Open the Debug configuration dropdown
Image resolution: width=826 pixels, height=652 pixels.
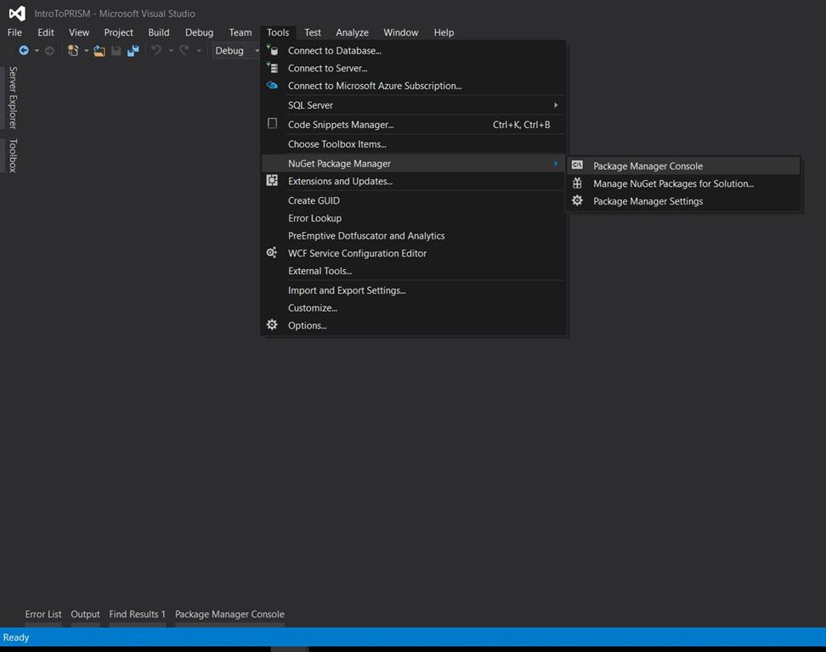click(236, 50)
